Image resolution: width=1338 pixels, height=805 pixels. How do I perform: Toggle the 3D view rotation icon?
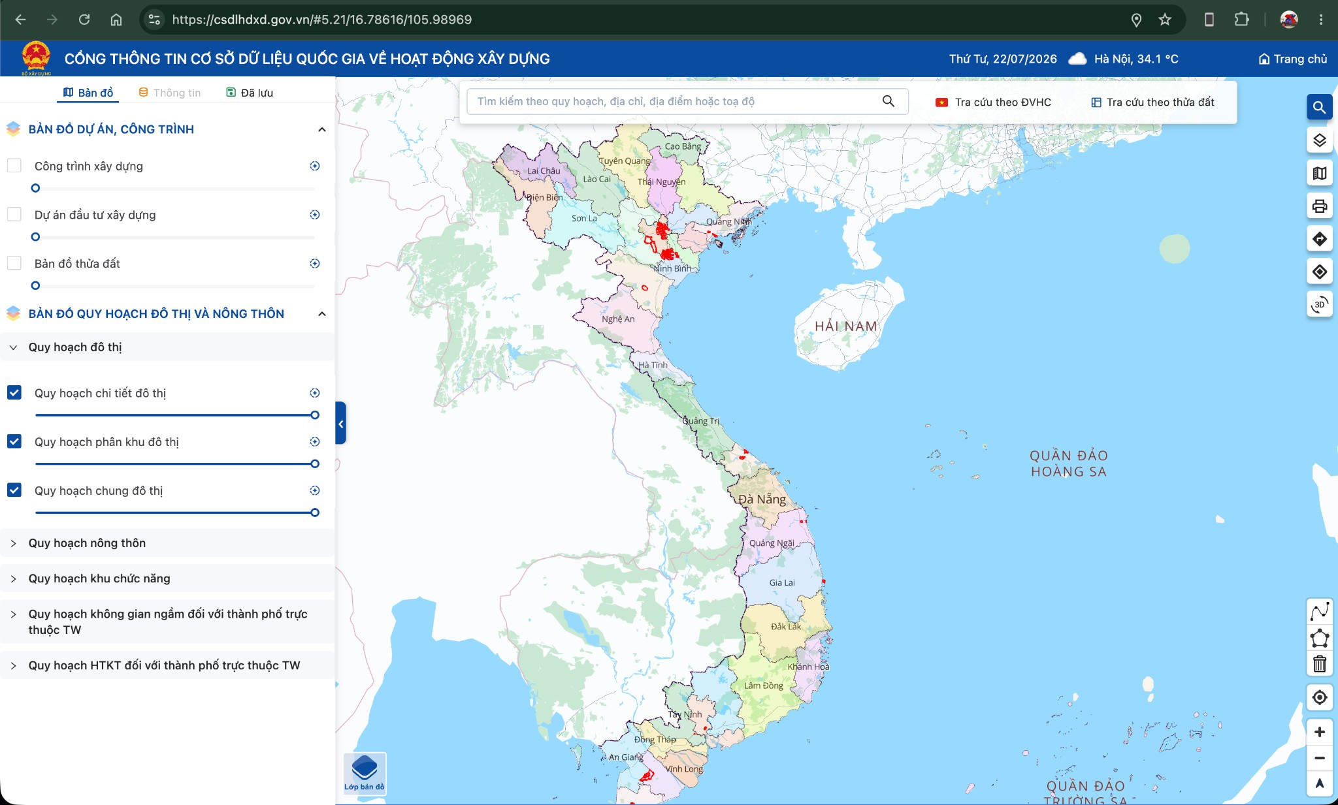click(1319, 304)
